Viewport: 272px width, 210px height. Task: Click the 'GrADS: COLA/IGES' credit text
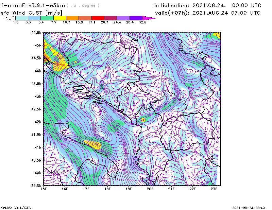tap(16, 208)
